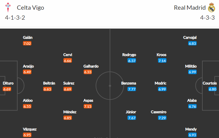The height and width of the screenshot is (138, 219).
Task: Click the Real Madrid club crest icon
Action: 211,8
